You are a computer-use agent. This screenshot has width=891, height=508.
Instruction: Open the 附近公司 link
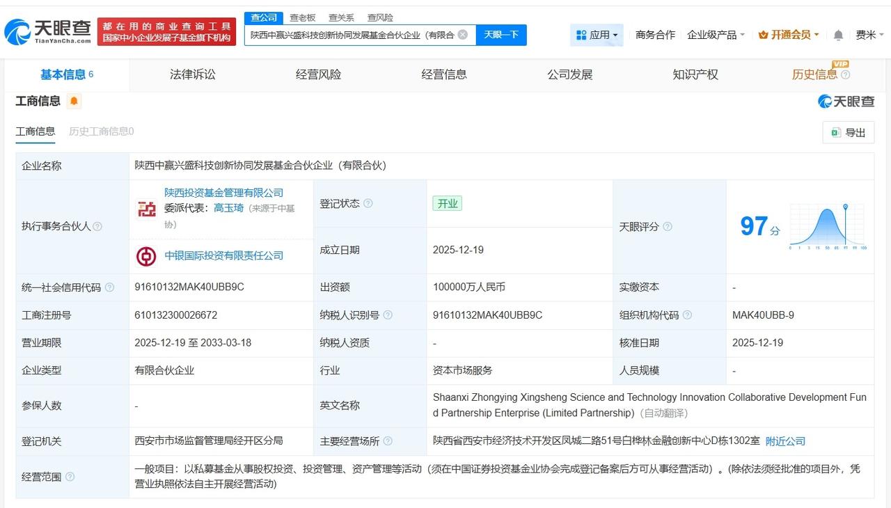point(785,440)
